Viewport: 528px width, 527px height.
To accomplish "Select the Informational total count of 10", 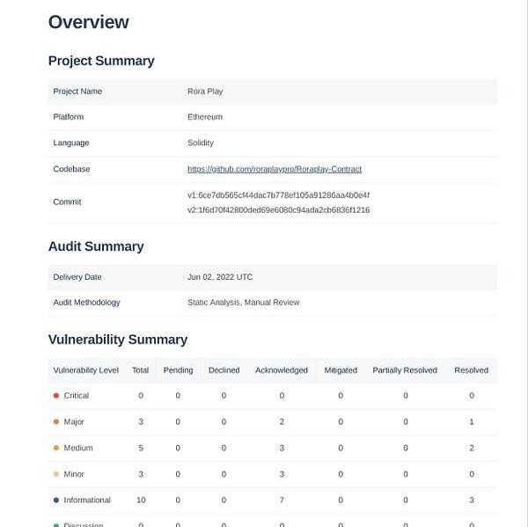I will (141, 500).
